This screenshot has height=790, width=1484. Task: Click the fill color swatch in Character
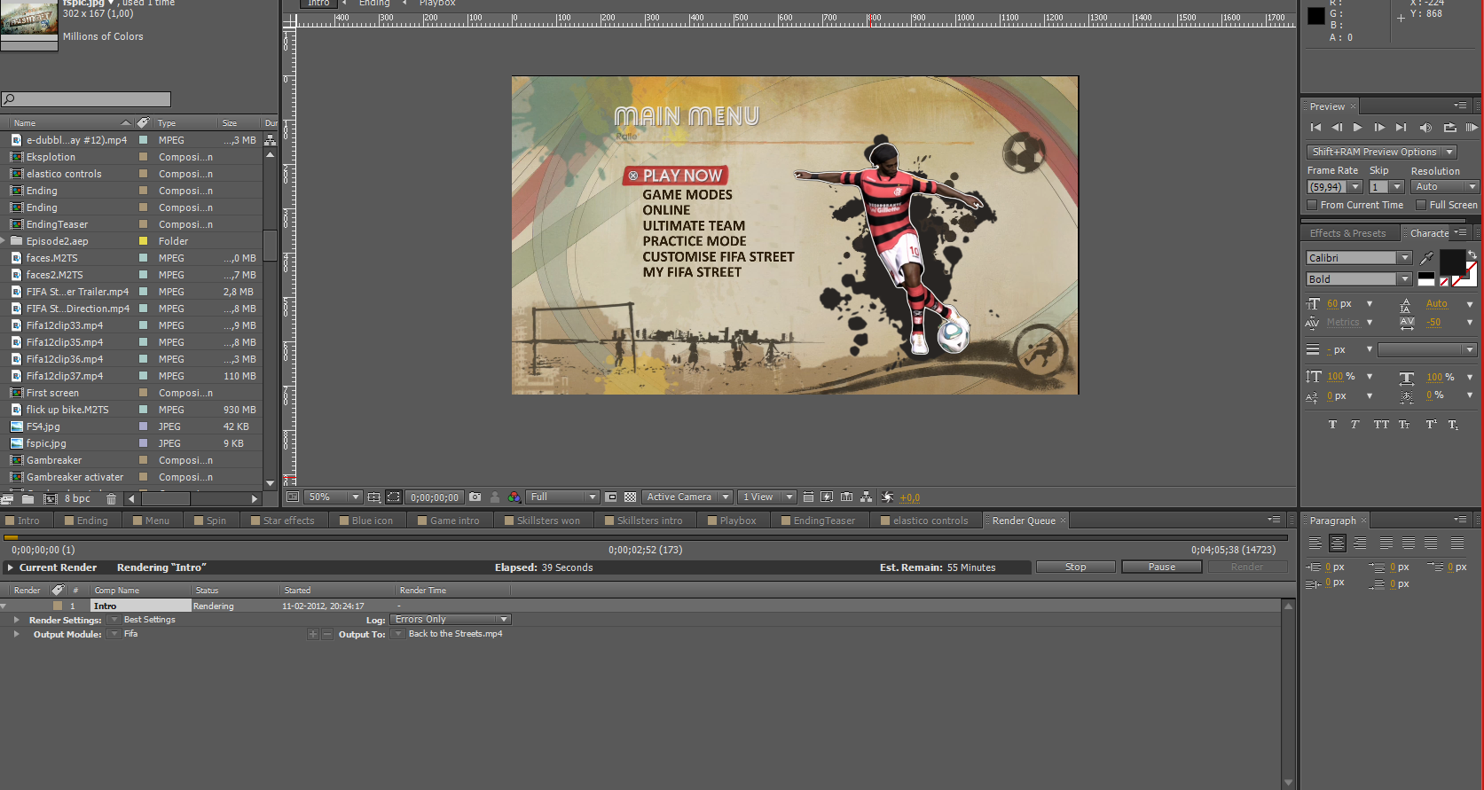pyautogui.click(x=1452, y=262)
